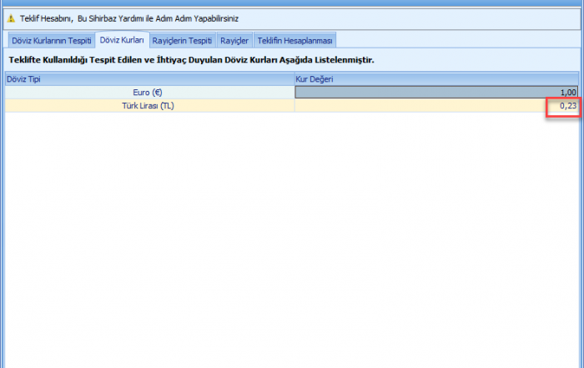Screen dimensions: 584x368
Task: Switch to the Rayiçlerin Tespiti tab
Action: coord(182,40)
